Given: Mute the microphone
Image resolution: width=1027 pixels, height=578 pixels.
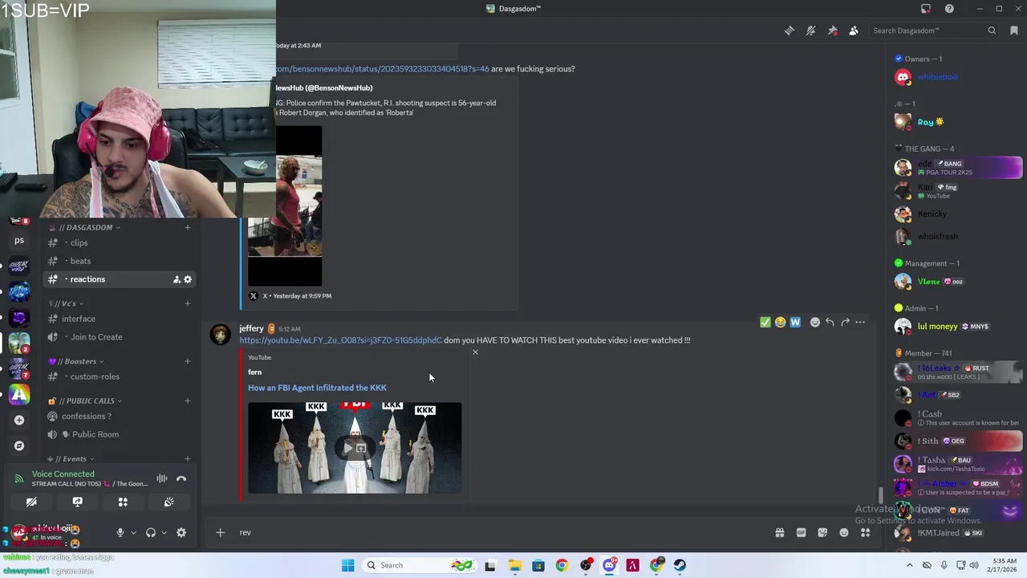Looking at the screenshot, I should click(x=120, y=532).
